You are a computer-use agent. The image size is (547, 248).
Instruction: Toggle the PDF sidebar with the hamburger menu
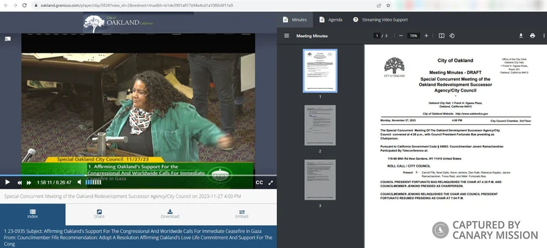(x=286, y=36)
